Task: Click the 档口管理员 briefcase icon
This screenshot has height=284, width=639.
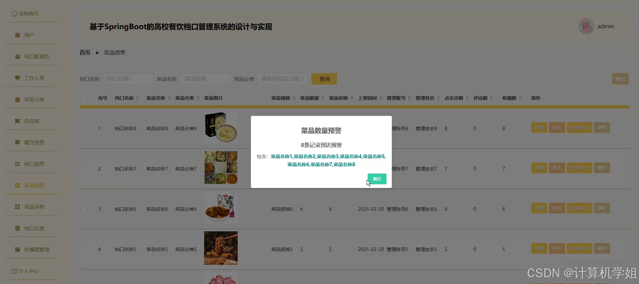Action: 17,56
